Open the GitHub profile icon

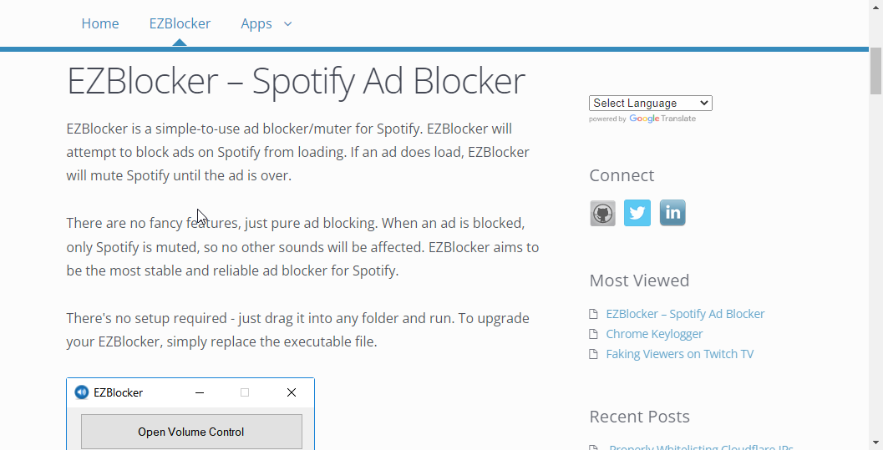pyautogui.click(x=602, y=213)
